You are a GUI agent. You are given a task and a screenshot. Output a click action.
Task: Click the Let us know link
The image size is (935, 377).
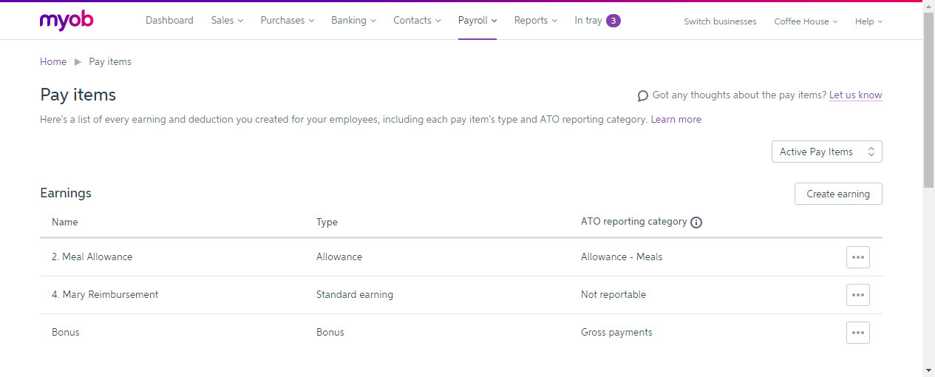click(855, 95)
